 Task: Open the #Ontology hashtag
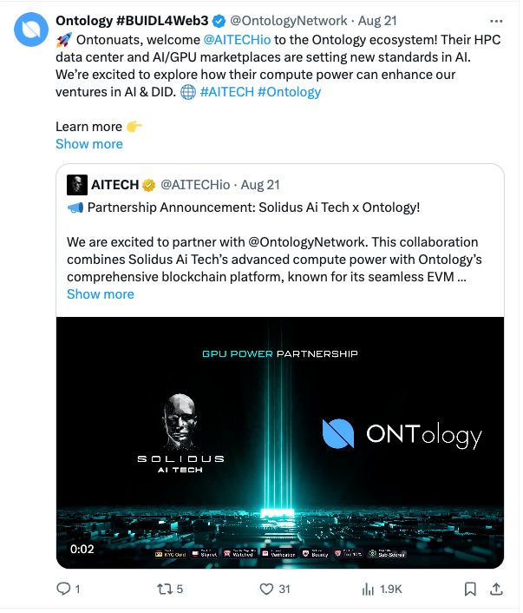(291, 93)
